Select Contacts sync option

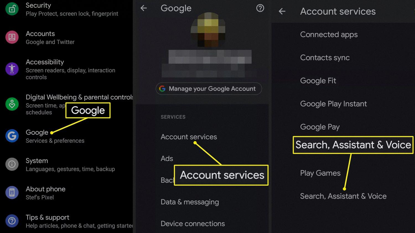[325, 57]
